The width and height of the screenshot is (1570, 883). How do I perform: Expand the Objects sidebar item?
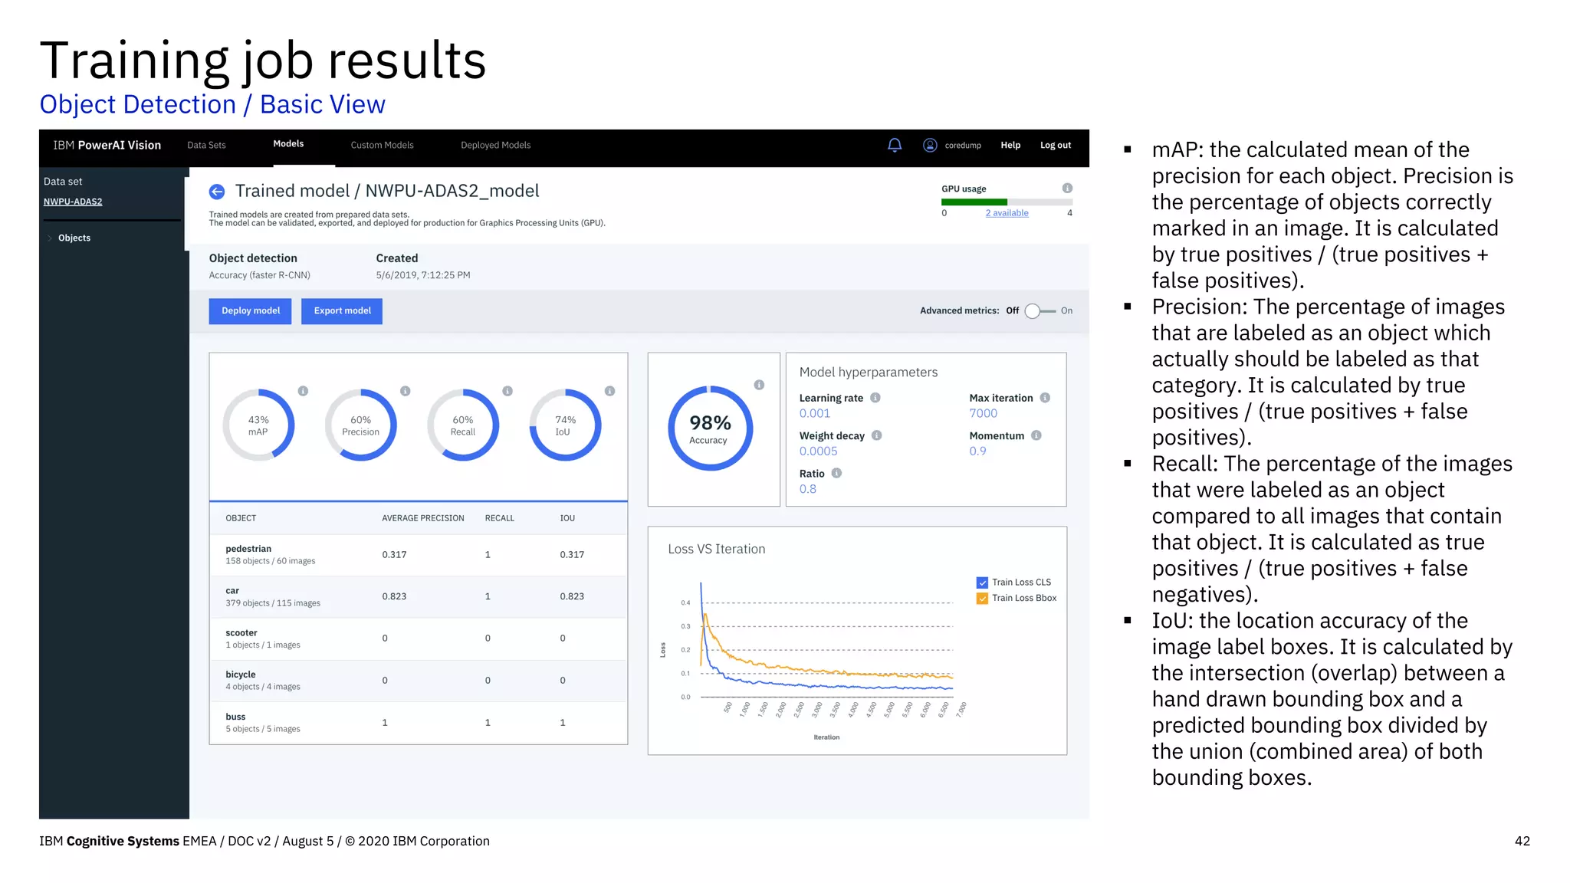[74, 238]
